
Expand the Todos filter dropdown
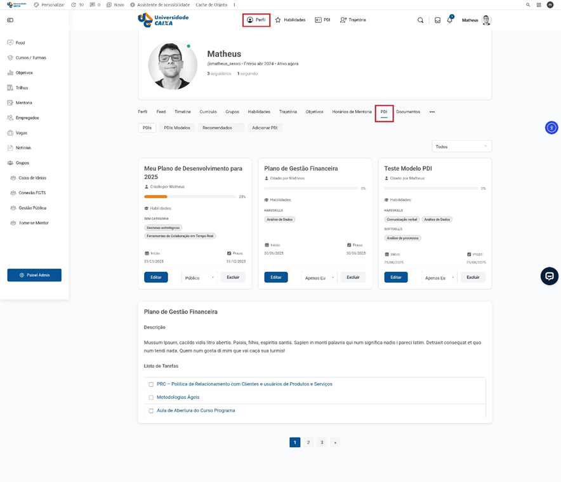click(x=461, y=147)
